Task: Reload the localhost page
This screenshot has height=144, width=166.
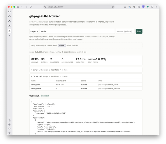Action: coord(31,7)
